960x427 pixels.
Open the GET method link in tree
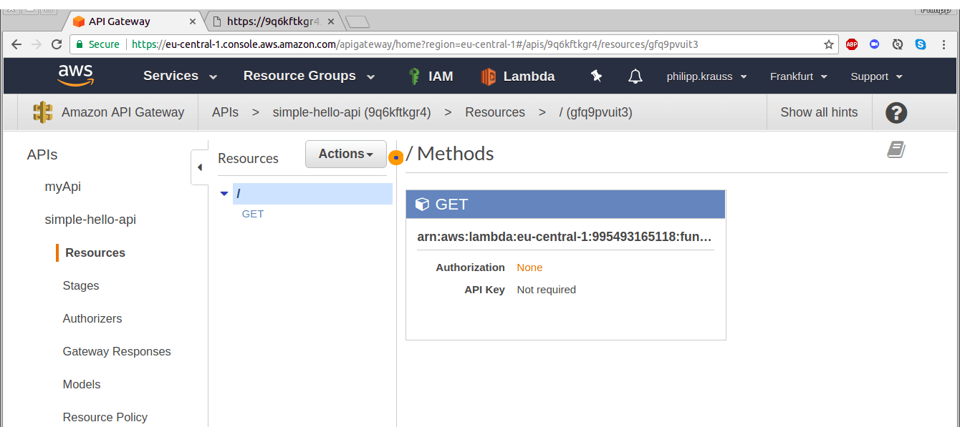pyautogui.click(x=253, y=214)
